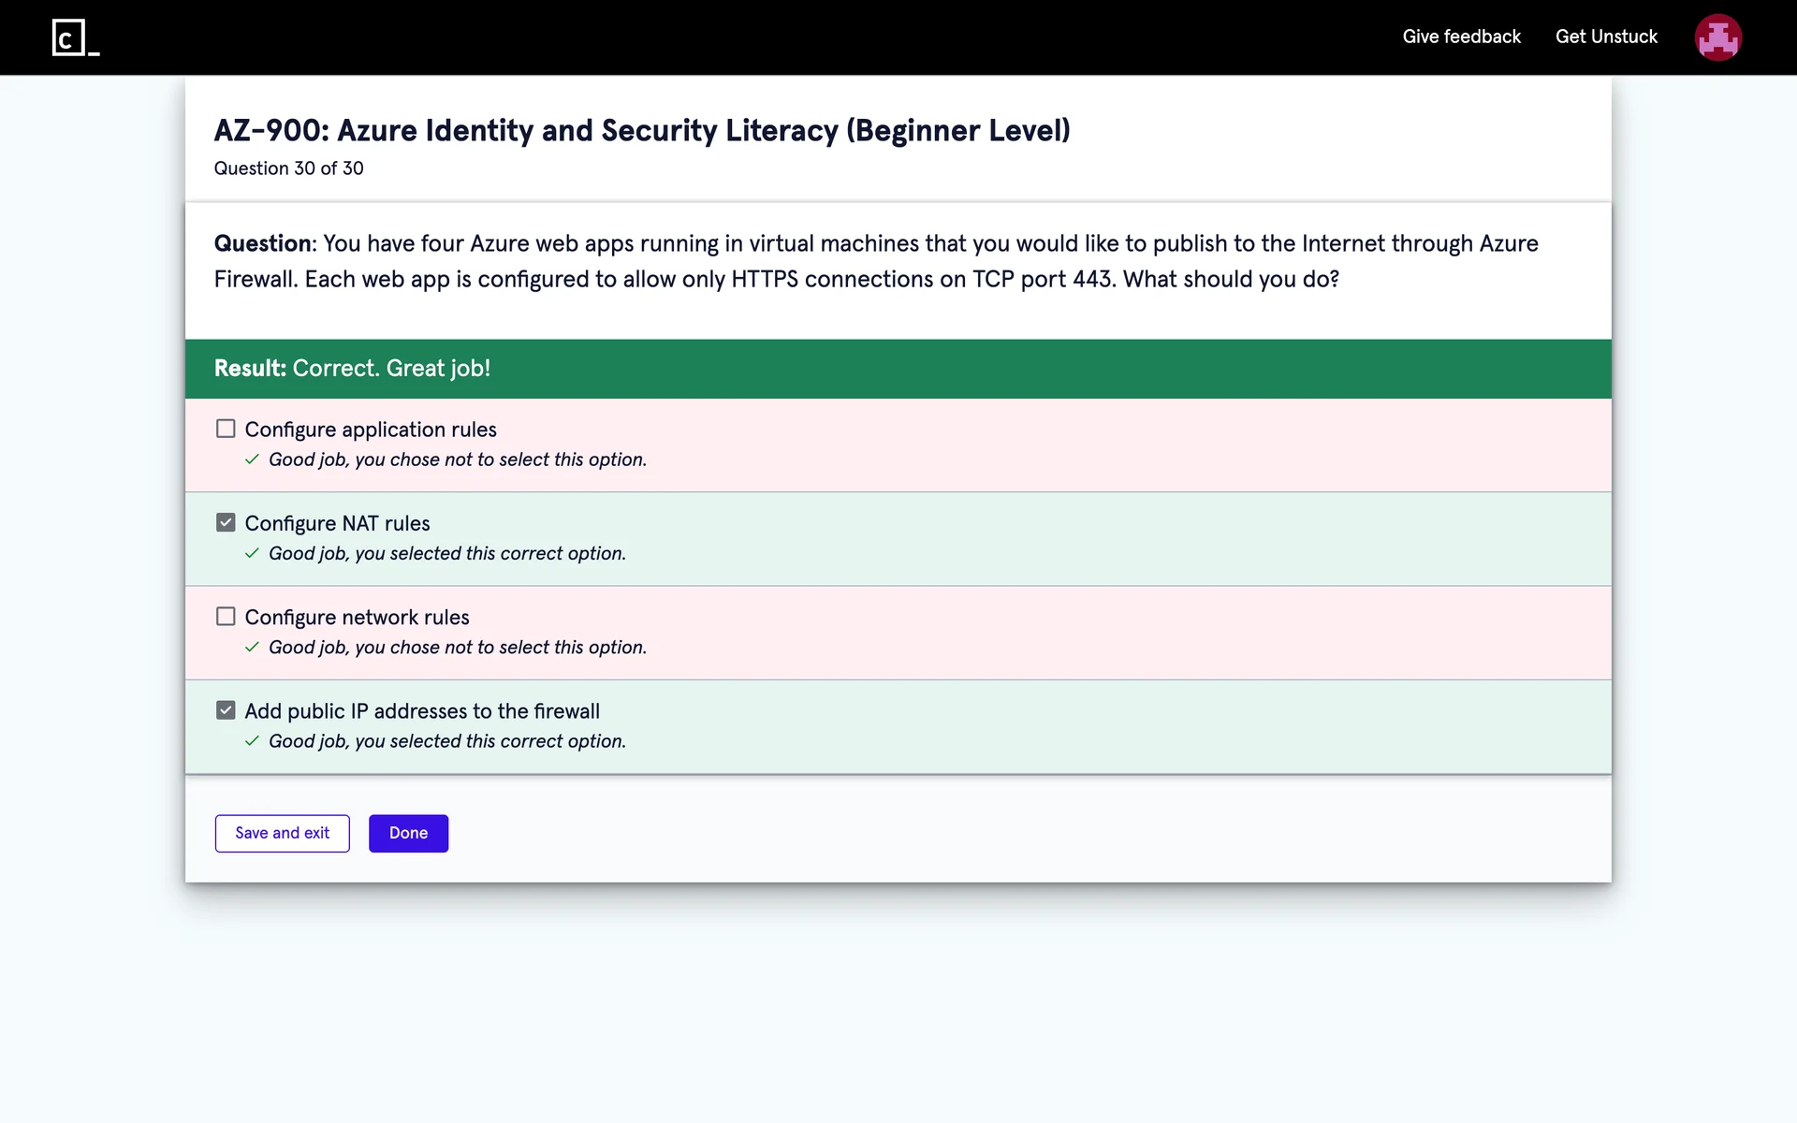The image size is (1797, 1123).
Task: Click the Configure NAT rules label
Action: click(337, 523)
